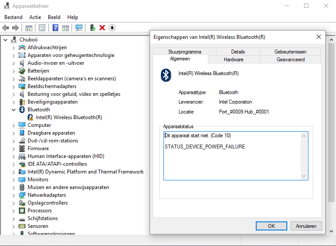Click the Batterijen category icon
336x246 pixels.
(22, 71)
